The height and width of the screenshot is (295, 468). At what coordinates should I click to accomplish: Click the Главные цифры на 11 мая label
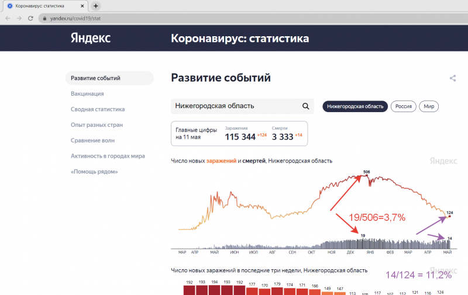pyautogui.click(x=196, y=134)
